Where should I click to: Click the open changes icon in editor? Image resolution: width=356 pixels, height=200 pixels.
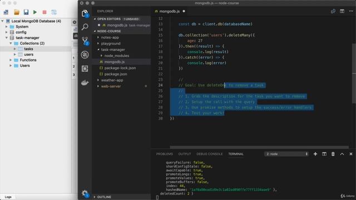pos(333,11)
